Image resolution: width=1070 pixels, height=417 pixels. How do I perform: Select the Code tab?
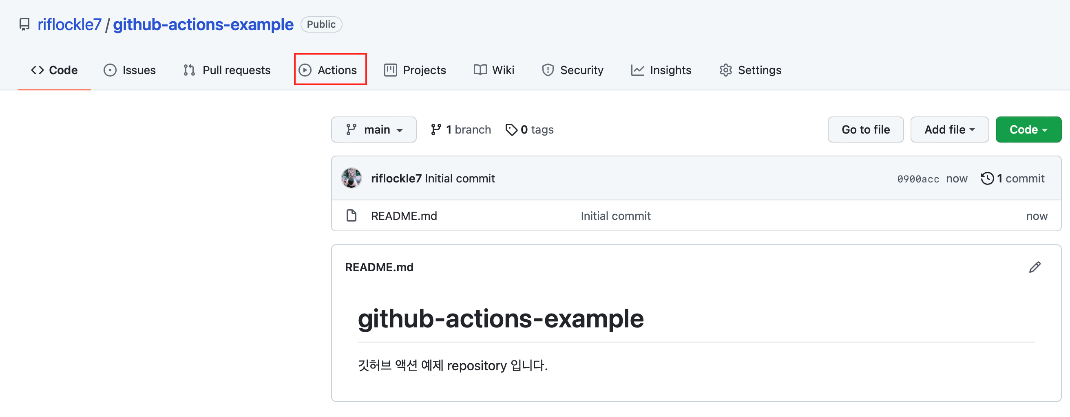(54, 70)
